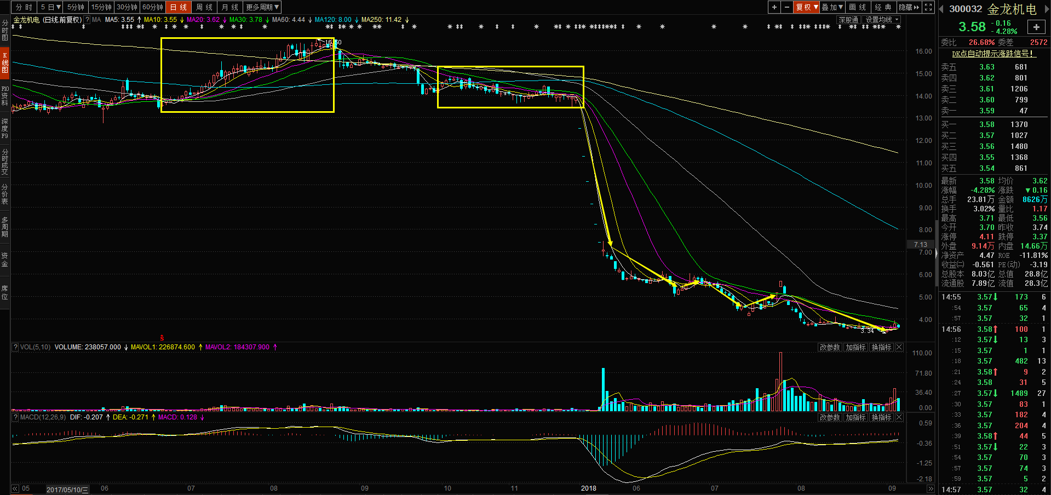Click the zoom out minus button on chart toolbar
The width and height of the screenshot is (1051, 495).
click(787, 7)
